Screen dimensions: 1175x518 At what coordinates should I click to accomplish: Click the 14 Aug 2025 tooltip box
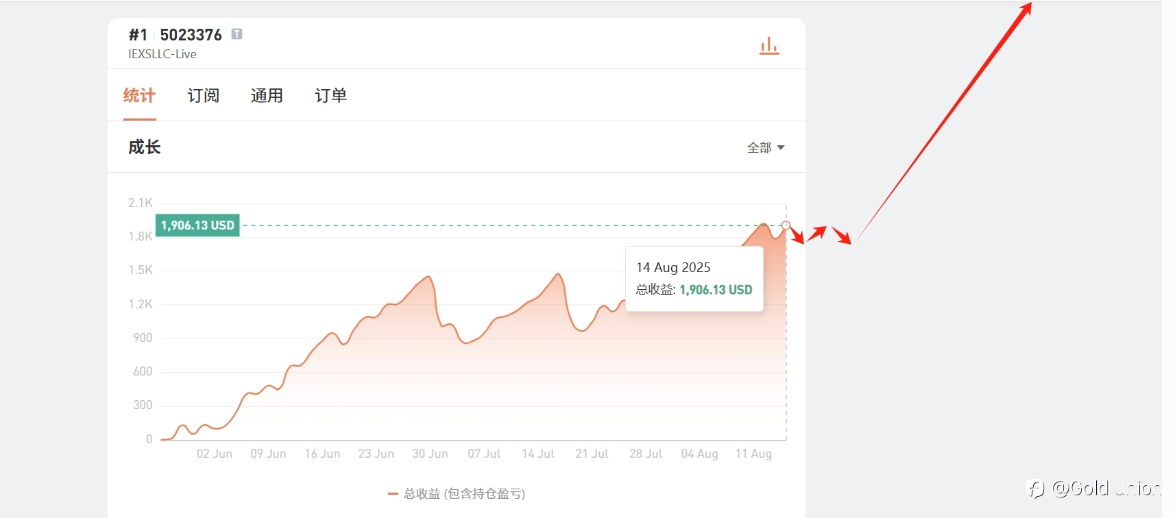(694, 279)
